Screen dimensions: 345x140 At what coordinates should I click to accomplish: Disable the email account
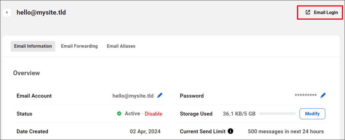153,114
